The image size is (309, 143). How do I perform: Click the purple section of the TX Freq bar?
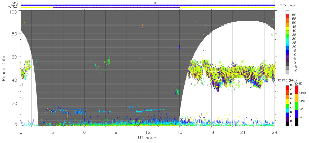(x=116, y=8)
